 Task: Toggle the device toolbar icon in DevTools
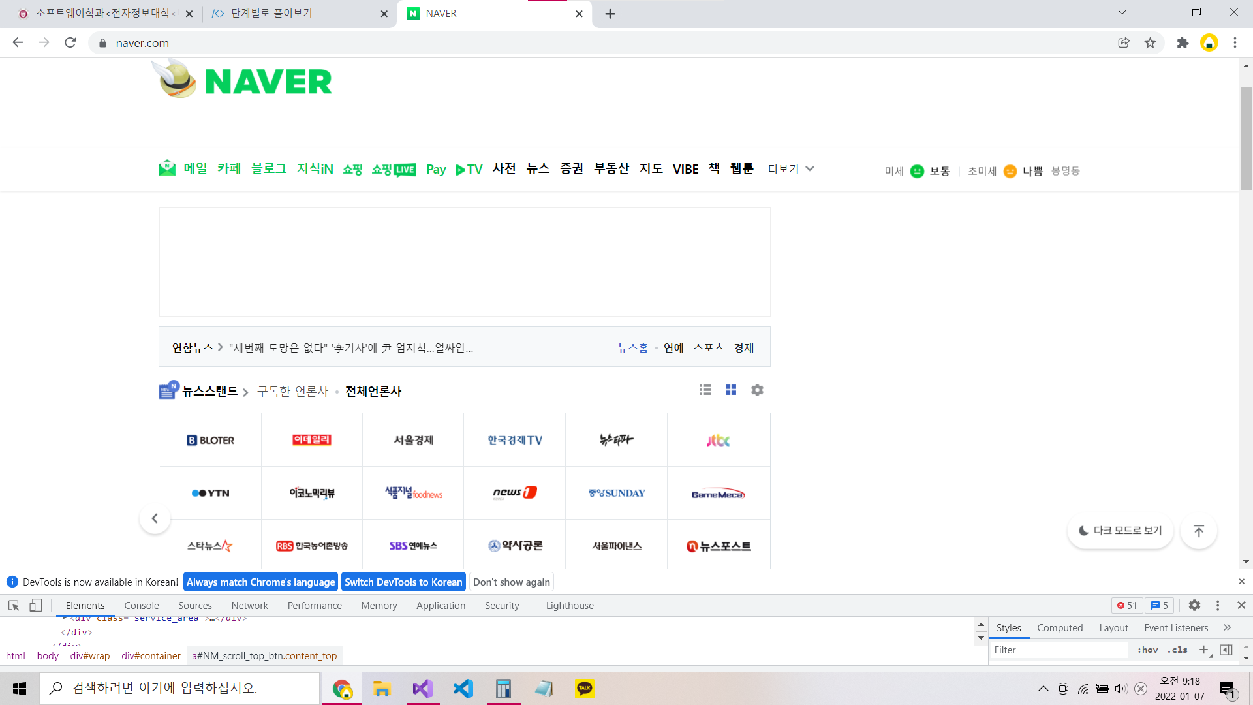pyautogui.click(x=36, y=605)
